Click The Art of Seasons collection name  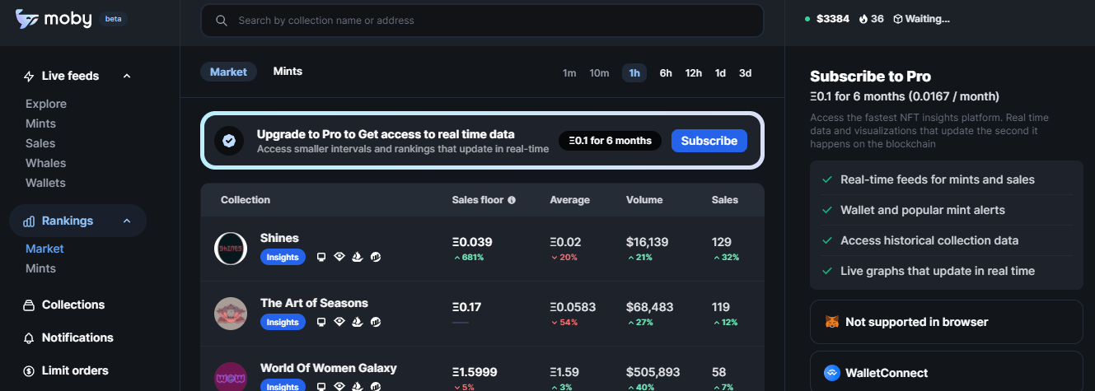click(314, 303)
